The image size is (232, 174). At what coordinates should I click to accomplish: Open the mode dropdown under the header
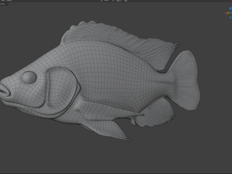(4, 4)
